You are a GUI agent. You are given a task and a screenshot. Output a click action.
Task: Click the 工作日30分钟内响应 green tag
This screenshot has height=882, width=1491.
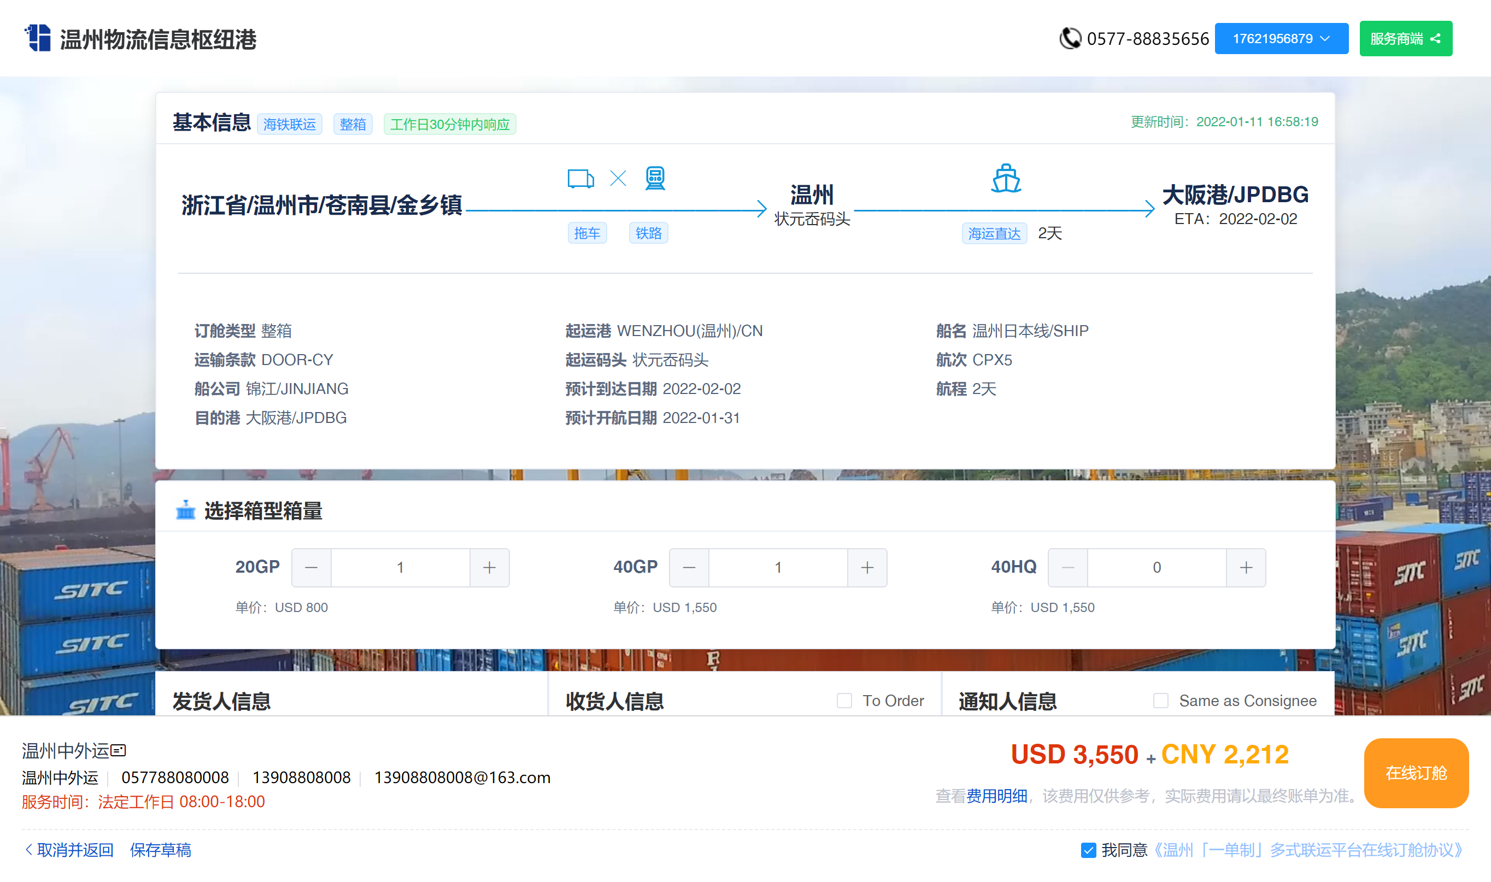(450, 124)
